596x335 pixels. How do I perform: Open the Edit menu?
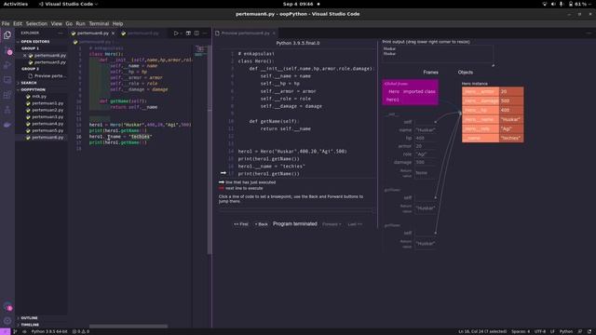[18, 23]
